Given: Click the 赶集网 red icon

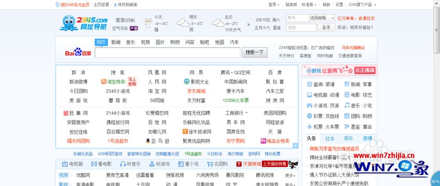Looking at the screenshot, I should click(x=66, y=113).
